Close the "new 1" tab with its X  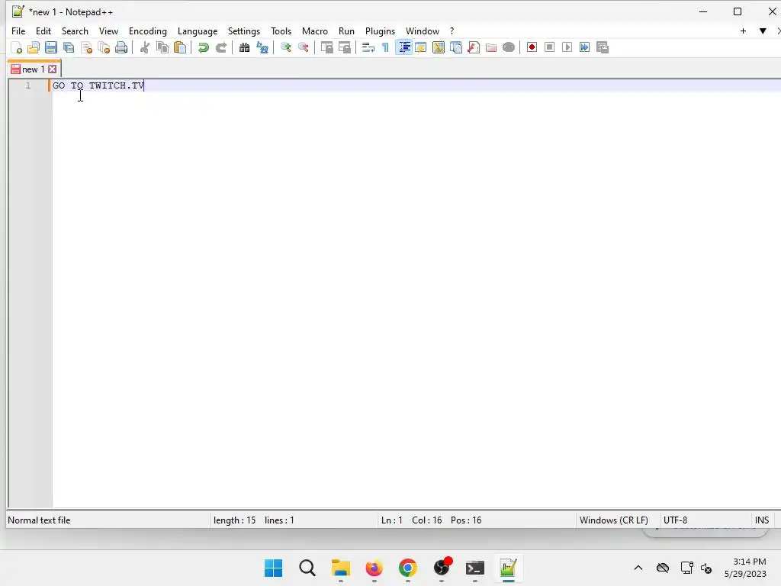click(x=53, y=69)
